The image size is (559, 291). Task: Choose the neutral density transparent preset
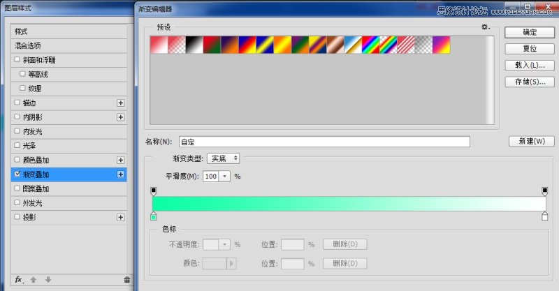[423, 45]
